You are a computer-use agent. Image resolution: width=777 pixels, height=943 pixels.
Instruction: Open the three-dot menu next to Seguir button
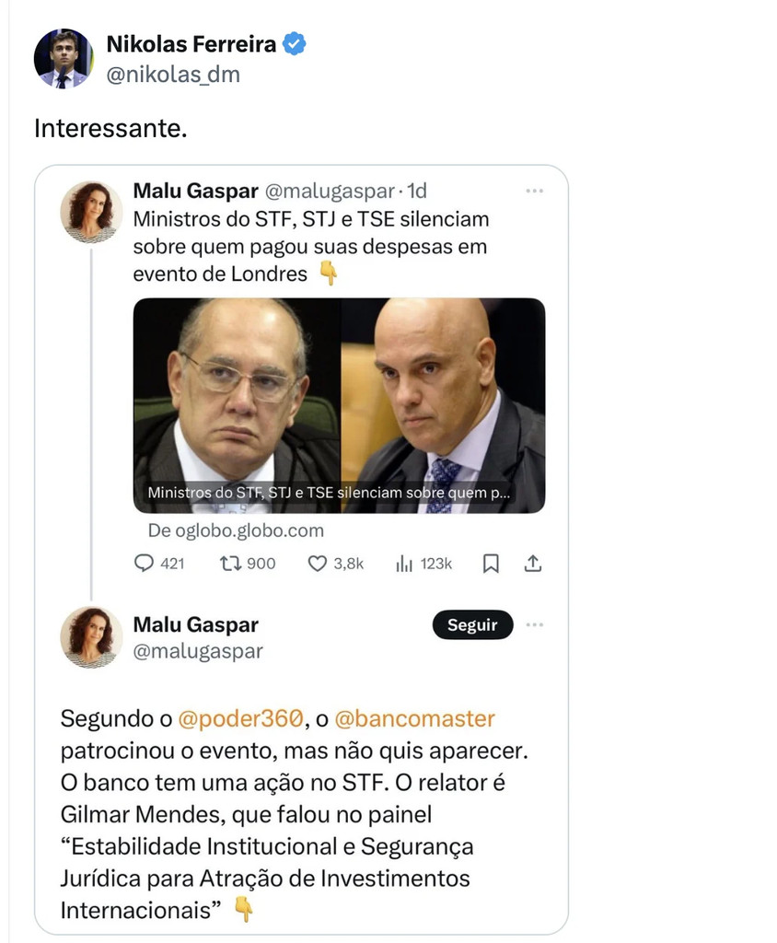[x=535, y=625]
